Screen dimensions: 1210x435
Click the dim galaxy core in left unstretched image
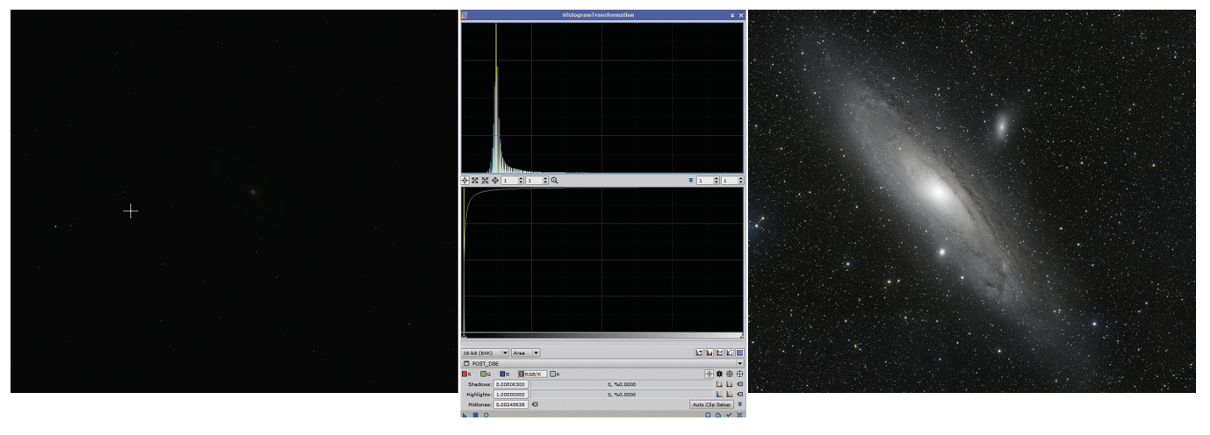pyautogui.click(x=252, y=191)
